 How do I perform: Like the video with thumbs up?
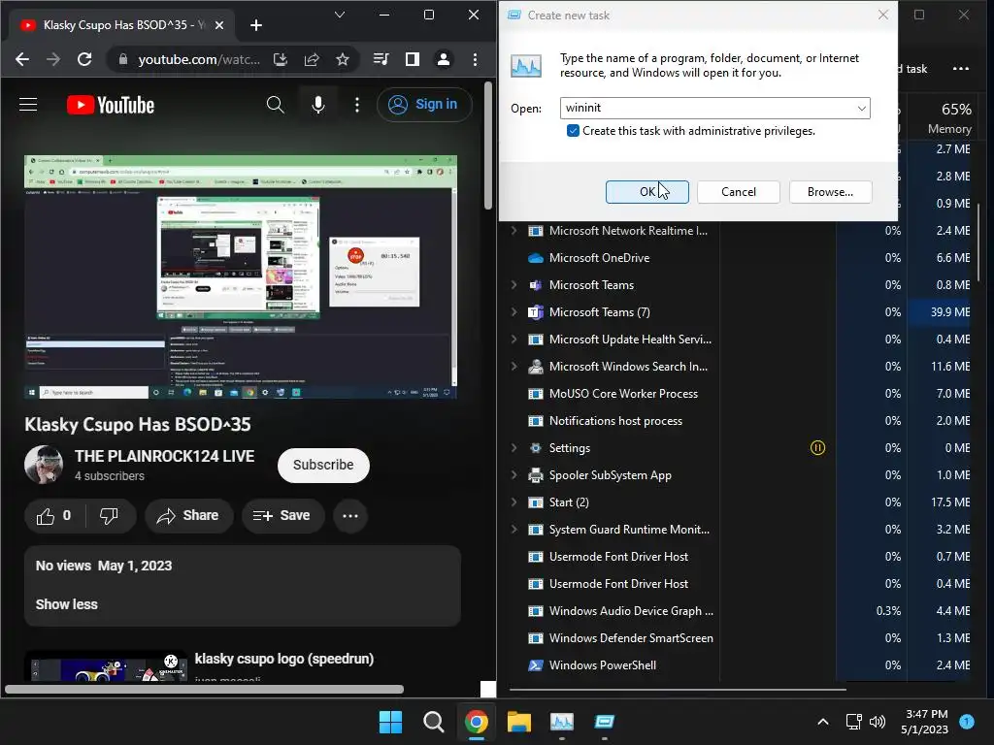[x=54, y=516]
